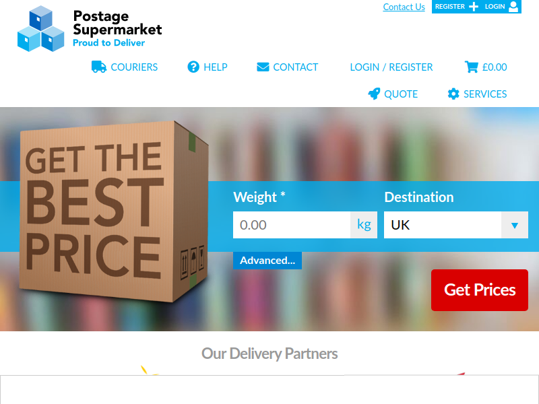539x404 pixels.
Task: Click the Get The Best Price box image
Action: (113, 211)
